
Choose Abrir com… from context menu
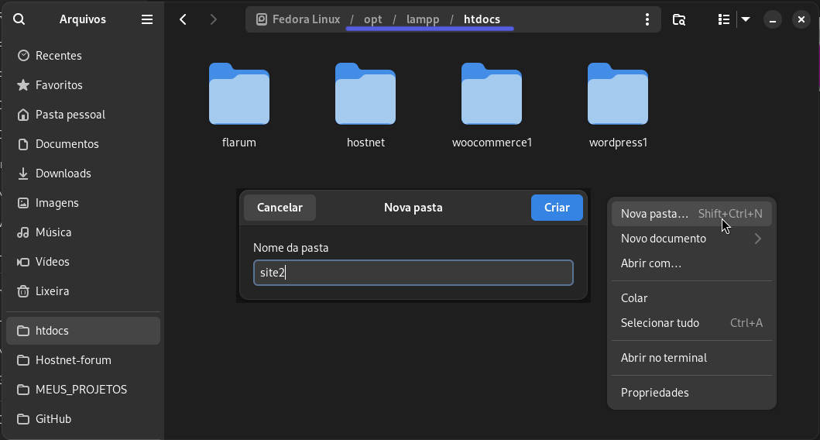691,263
